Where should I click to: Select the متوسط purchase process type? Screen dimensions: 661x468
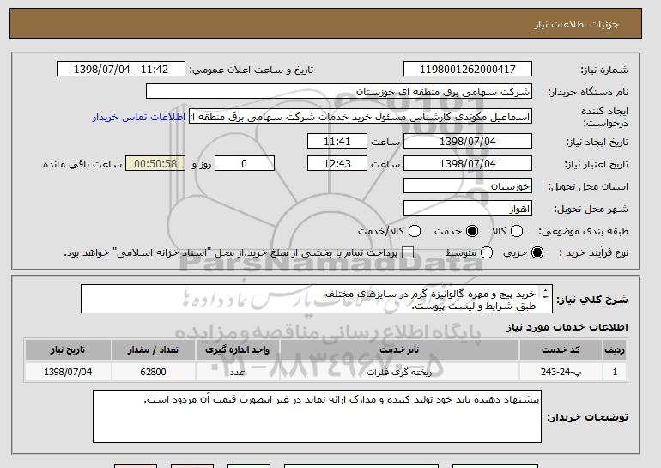tap(487, 252)
